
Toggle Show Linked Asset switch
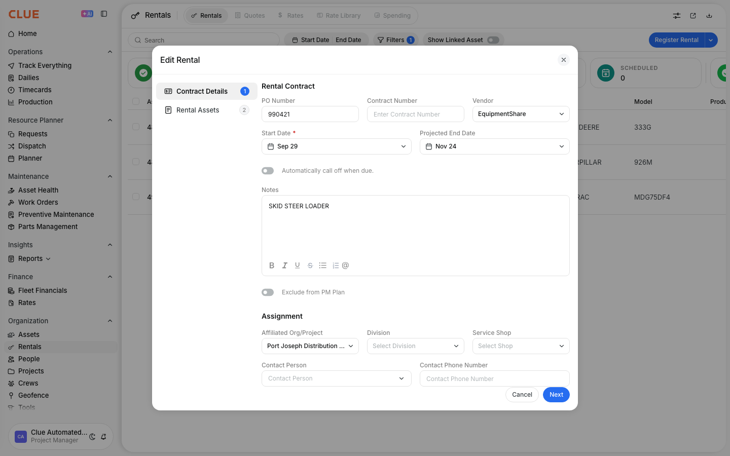(x=493, y=40)
